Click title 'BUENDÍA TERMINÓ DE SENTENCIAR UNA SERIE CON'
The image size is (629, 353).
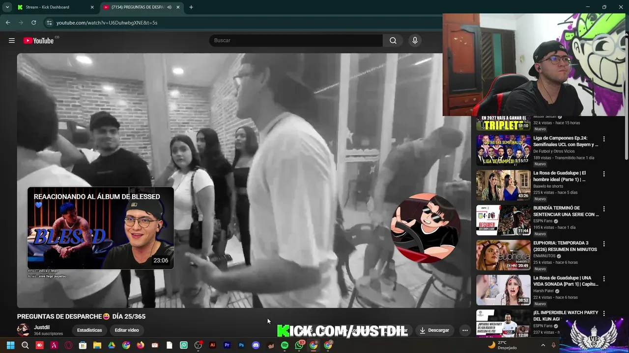click(x=566, y=211)
